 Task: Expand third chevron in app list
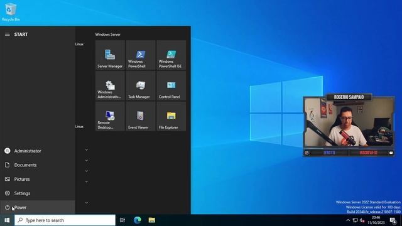87,171
